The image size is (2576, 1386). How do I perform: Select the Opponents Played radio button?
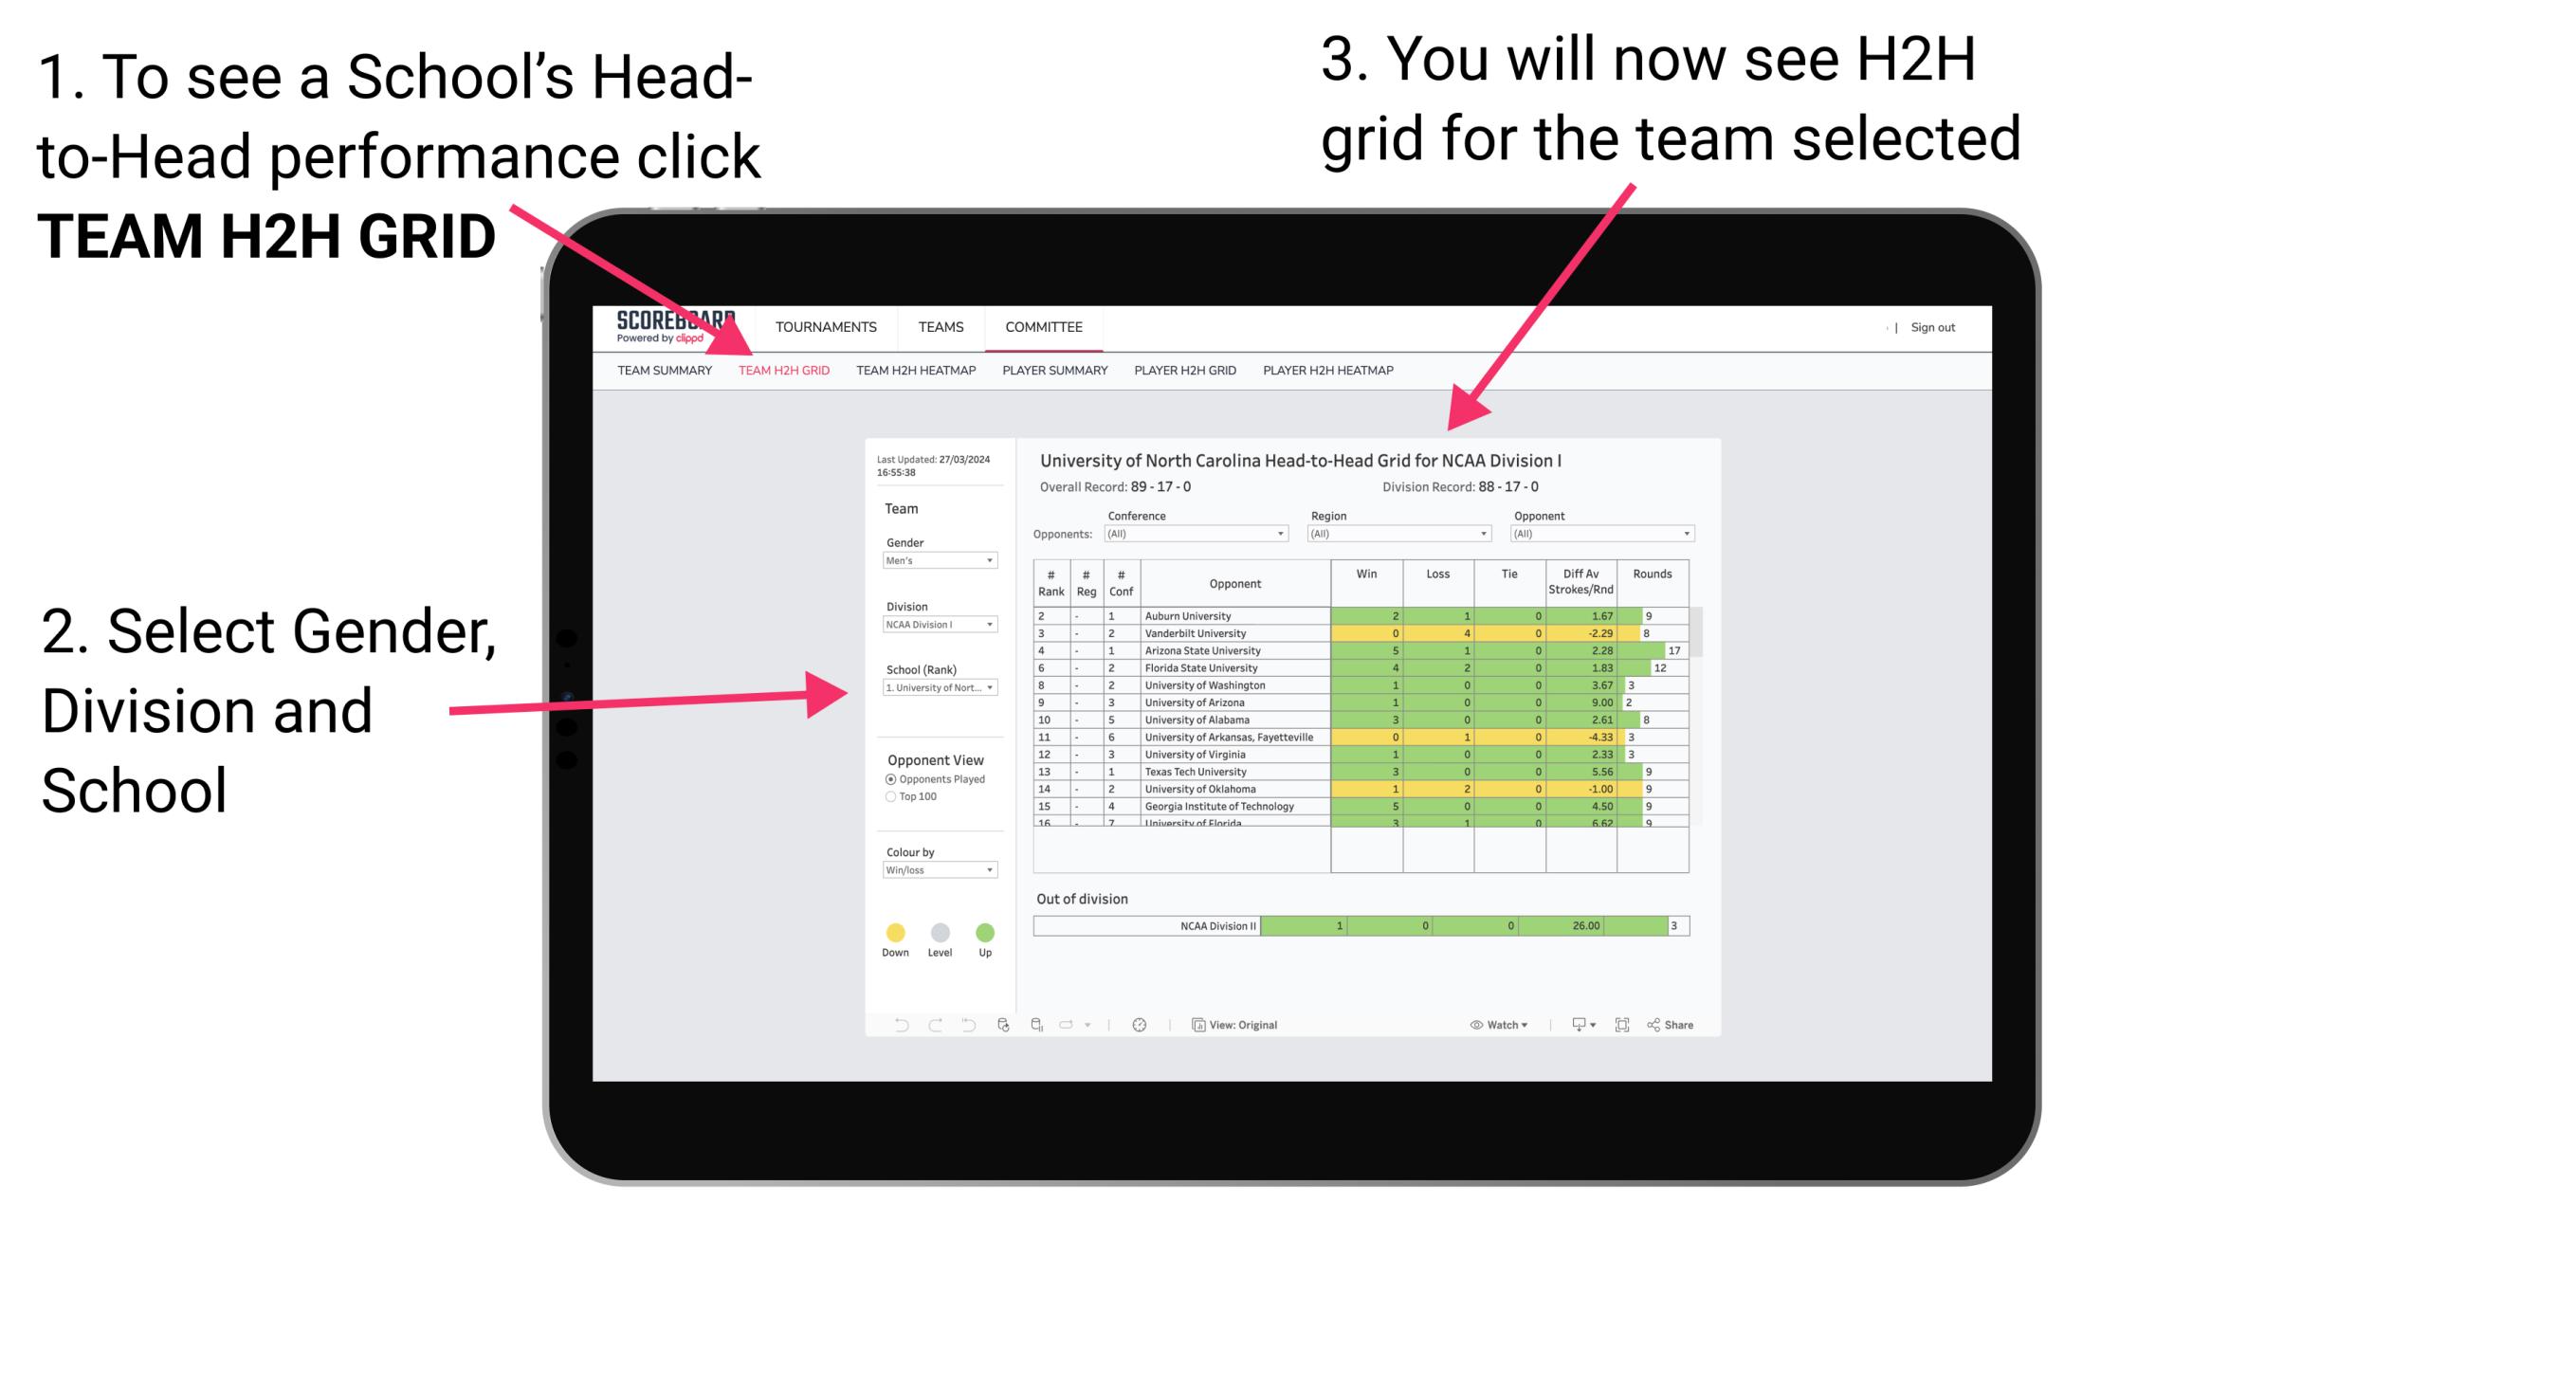[x=883, y=782]
